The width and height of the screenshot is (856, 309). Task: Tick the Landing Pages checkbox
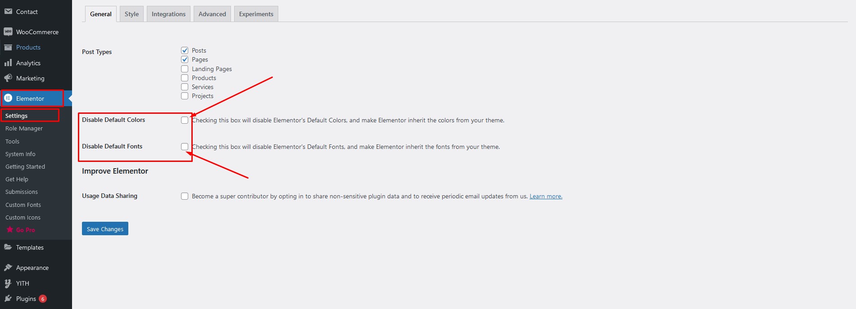click(x=185, y=69)
